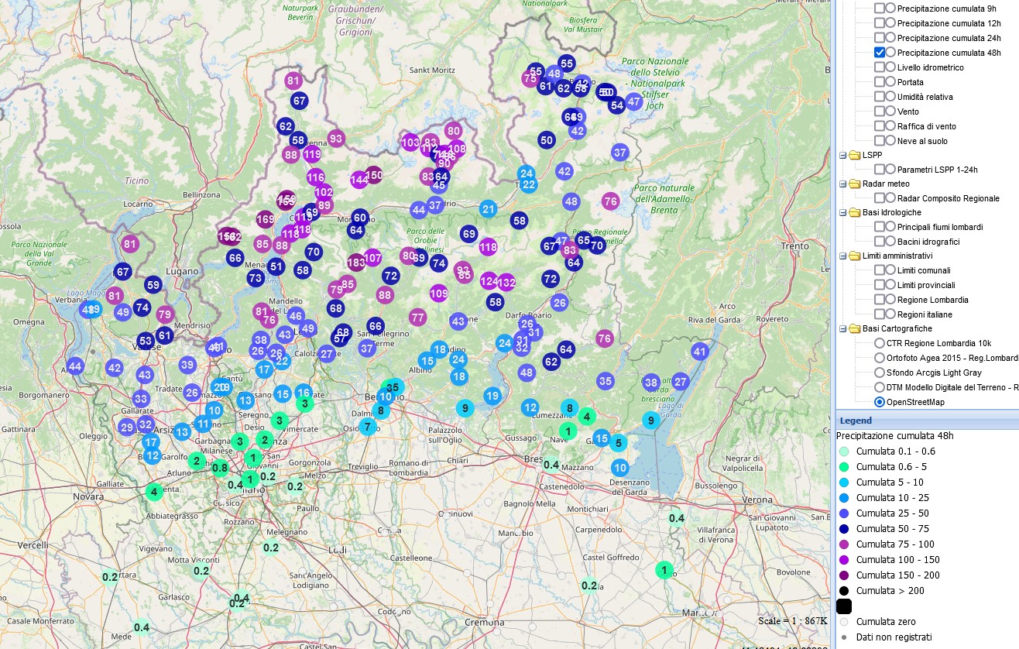Viewport: 1019px width, 649px height.
Task: Enable the Vento layer checkbox
Action: [880, 111]
